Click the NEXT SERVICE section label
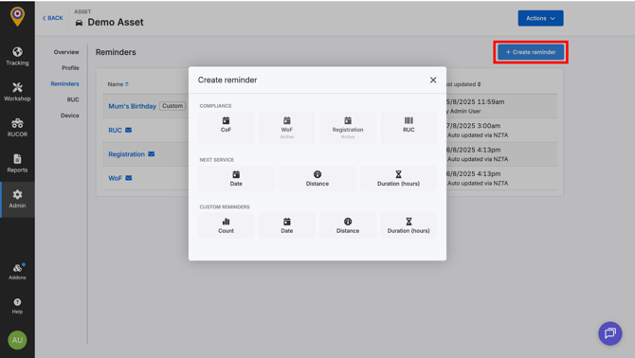 pyautogui.click(x=217, y=160)
